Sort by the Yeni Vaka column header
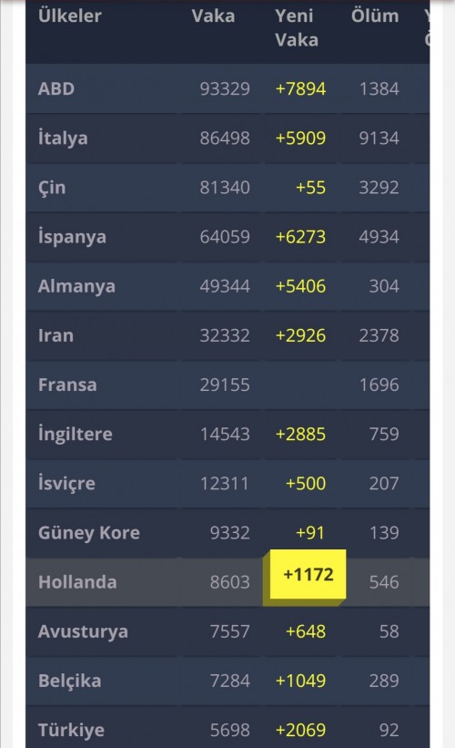455x748 pixels. point(297,27)
